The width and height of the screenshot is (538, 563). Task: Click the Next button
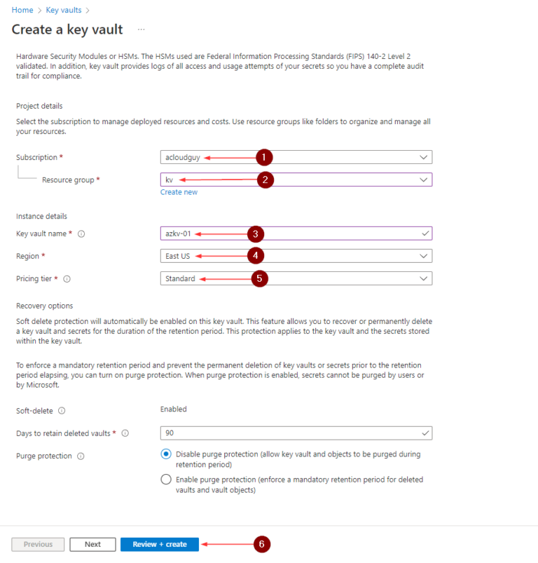92,544
